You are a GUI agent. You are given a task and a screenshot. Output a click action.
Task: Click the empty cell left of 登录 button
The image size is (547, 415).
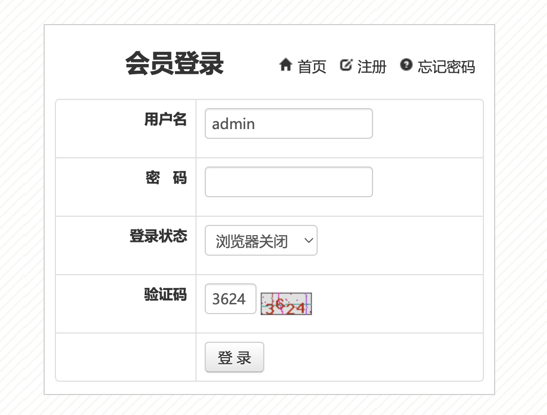pos(126,357)
